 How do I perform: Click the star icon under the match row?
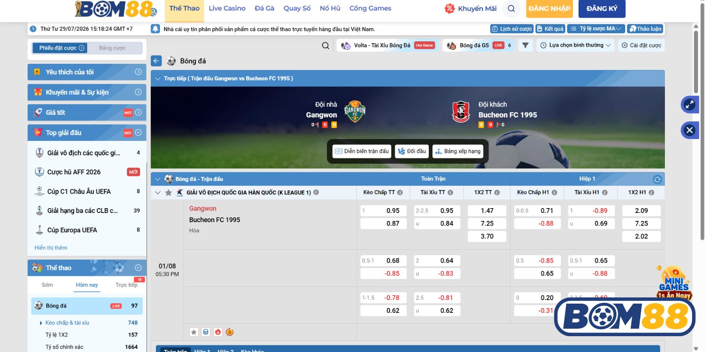[x=194, y=332]
